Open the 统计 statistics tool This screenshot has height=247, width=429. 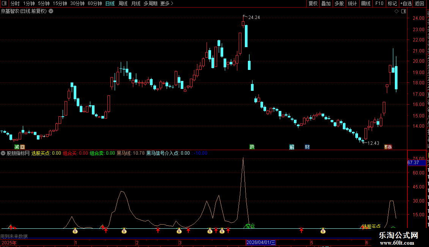click(352, 3)
